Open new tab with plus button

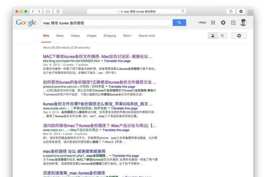coord(250,13)
